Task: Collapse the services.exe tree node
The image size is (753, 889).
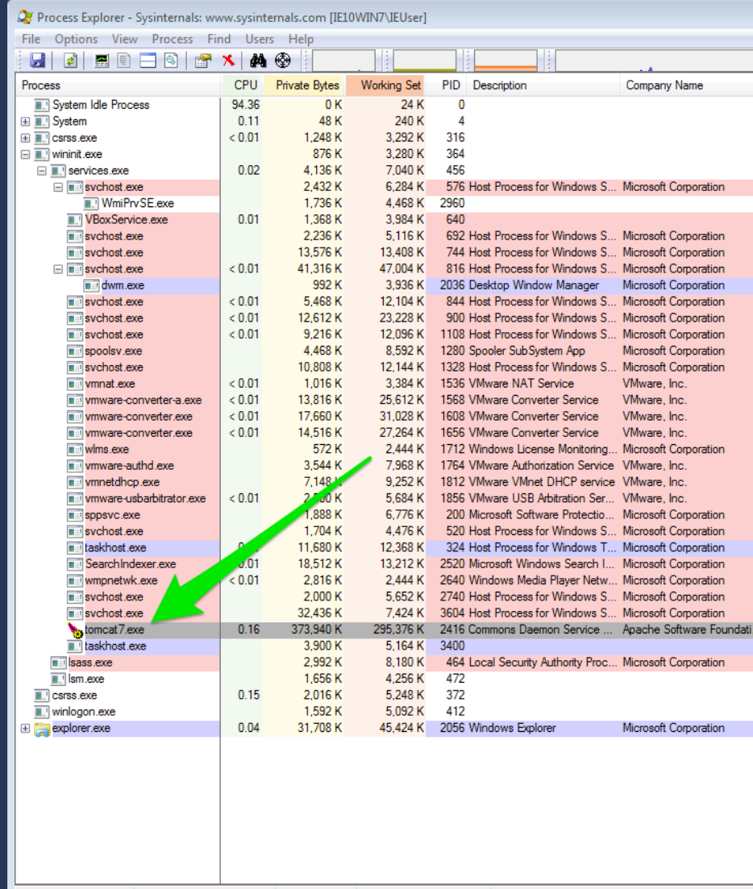Action: pyautogui.click(x=41, y=171)
